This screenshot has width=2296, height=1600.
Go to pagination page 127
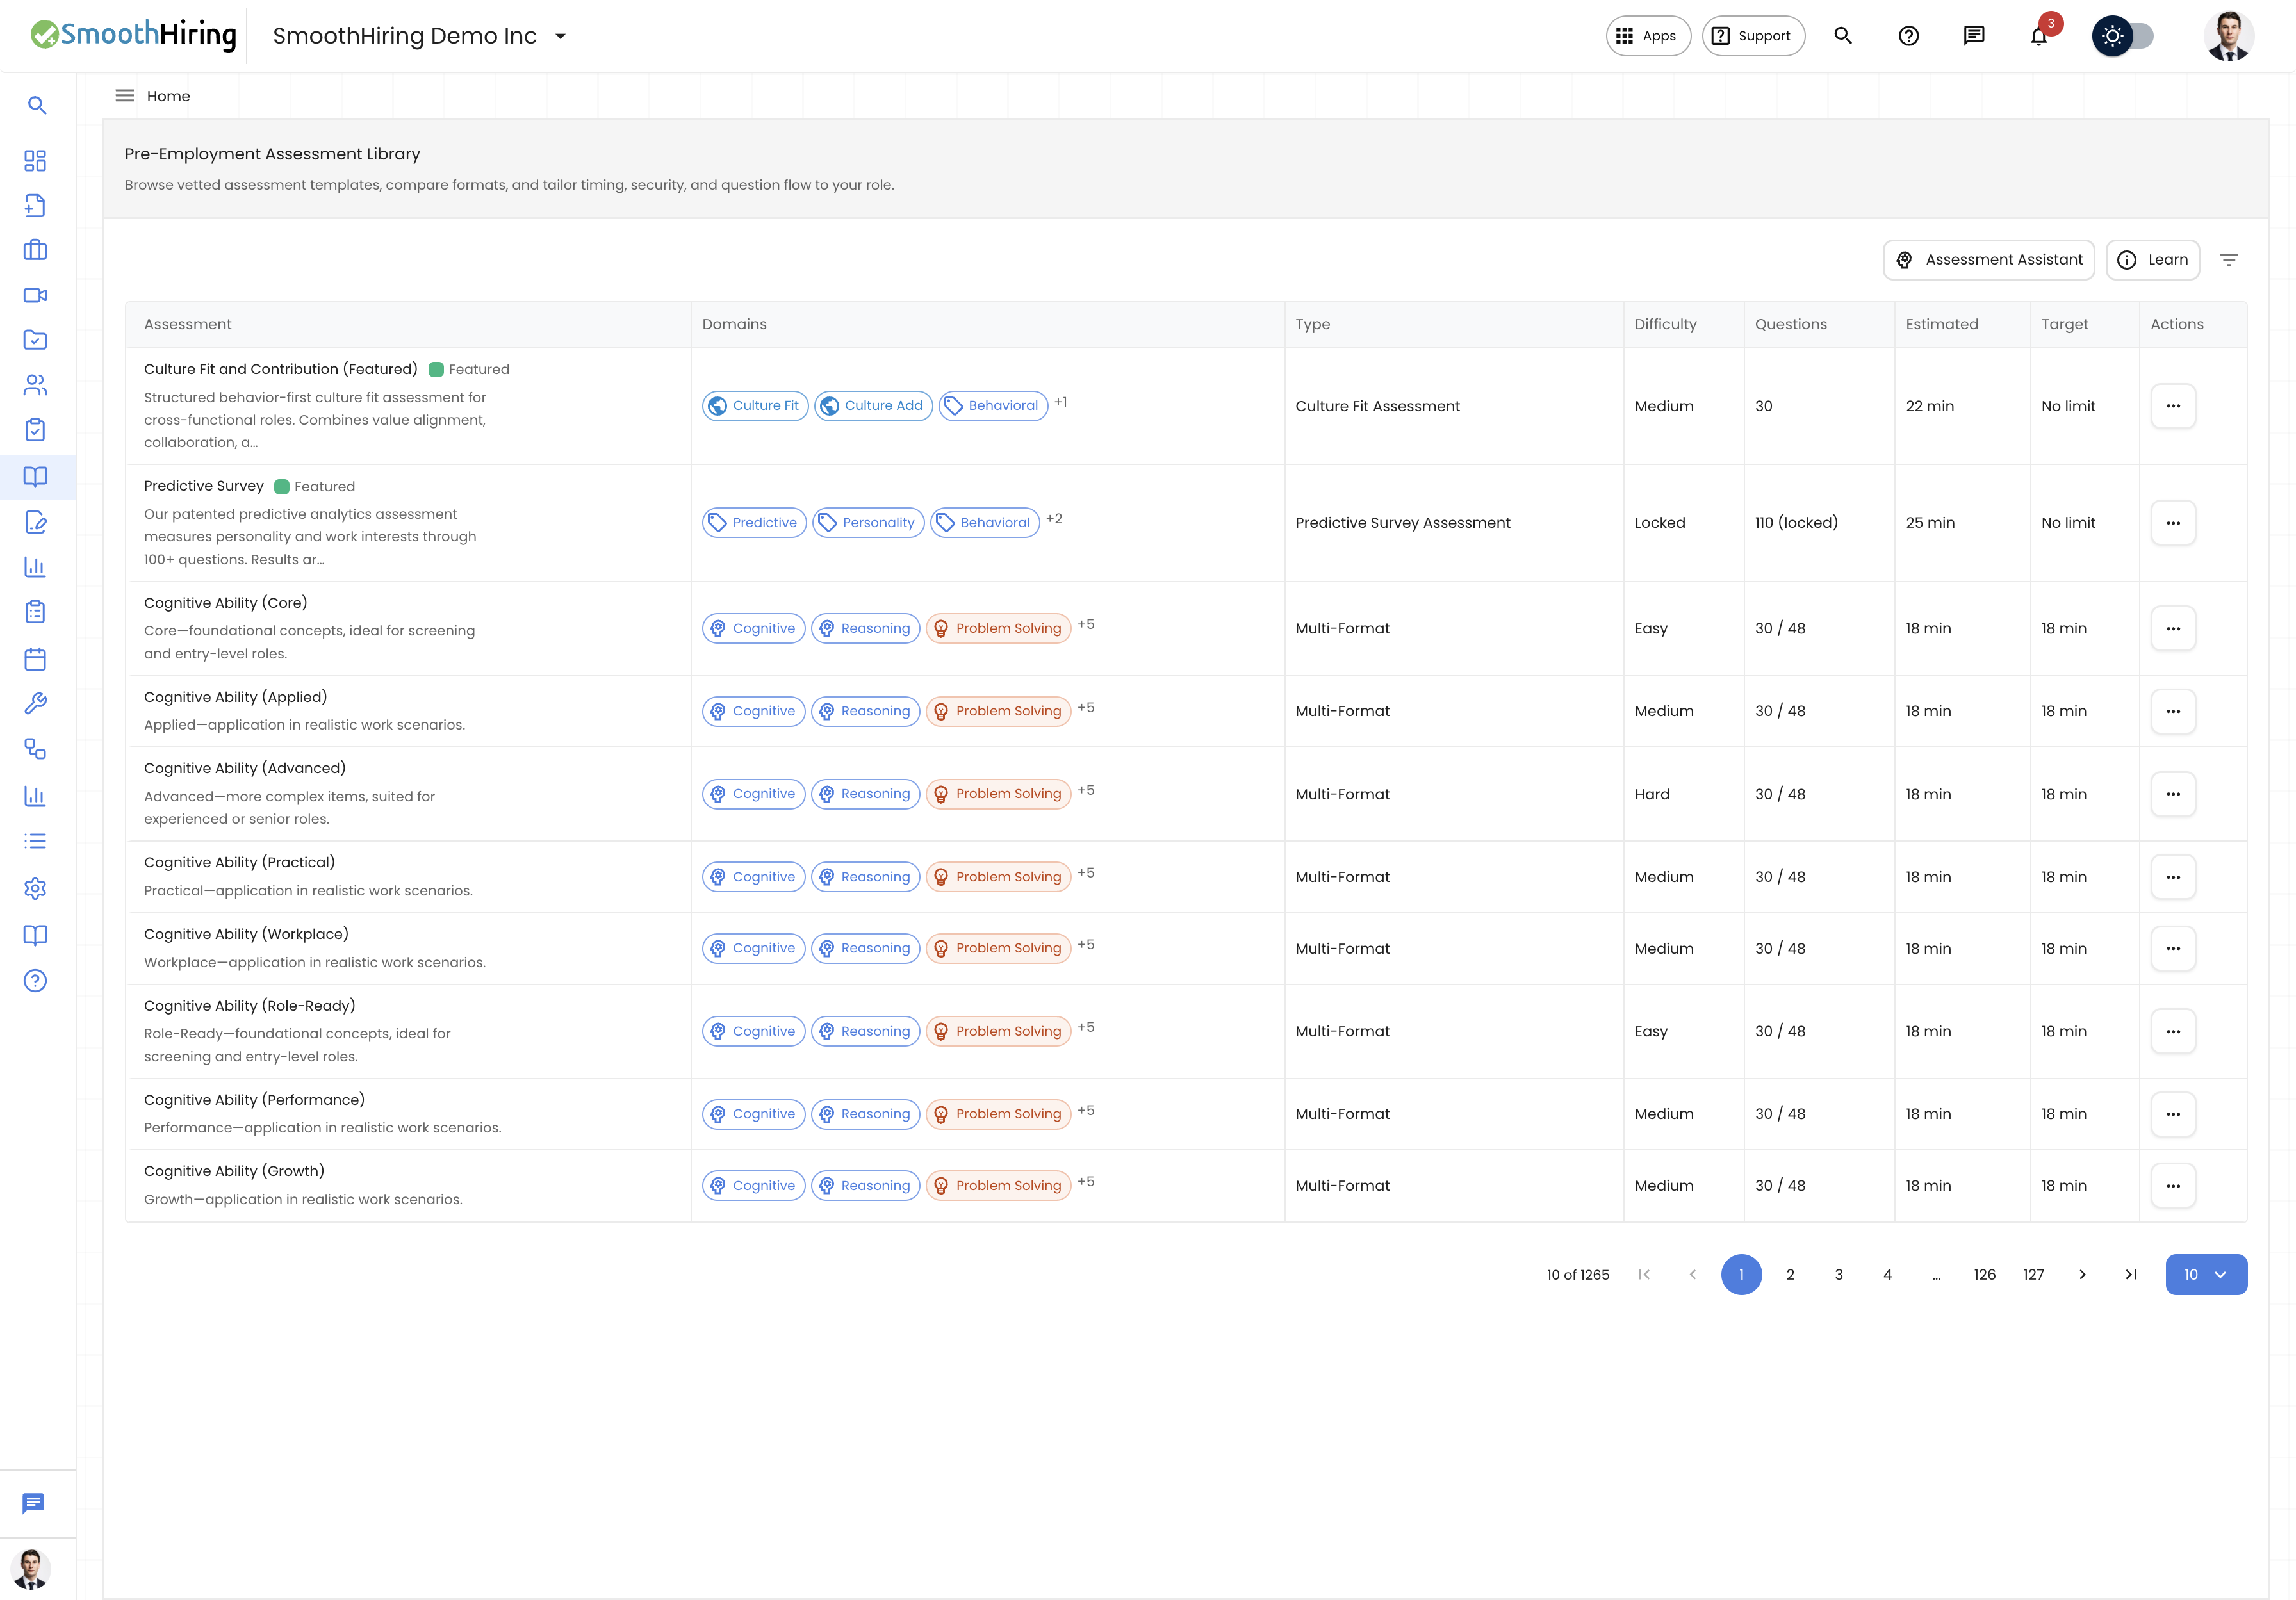pos(2034,1274)
